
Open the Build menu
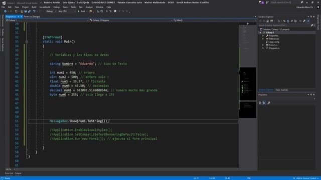34,7
